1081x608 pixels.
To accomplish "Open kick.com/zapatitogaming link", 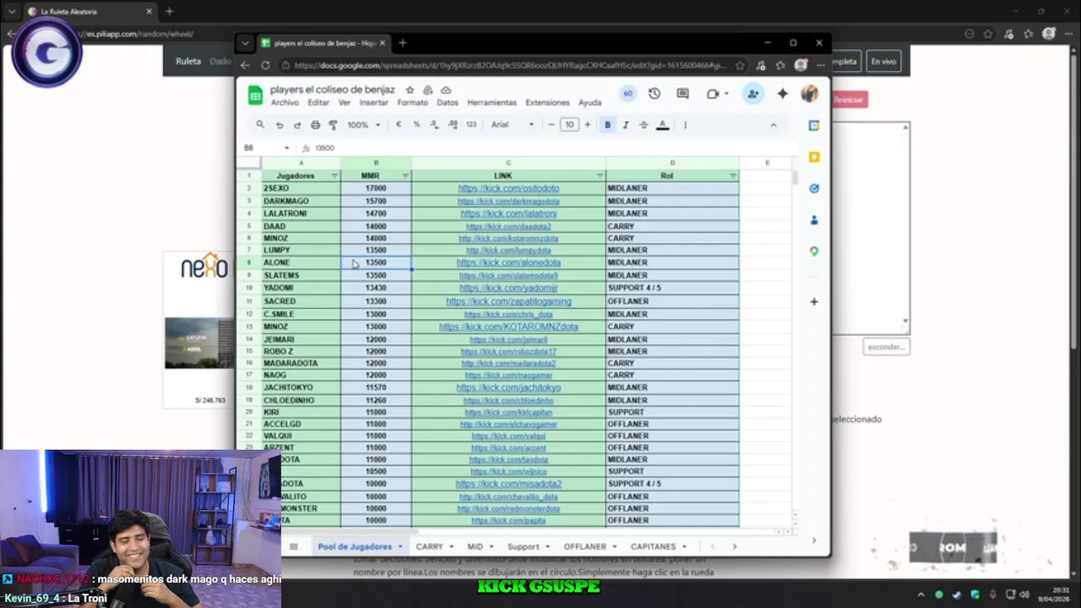I will 508,301.
